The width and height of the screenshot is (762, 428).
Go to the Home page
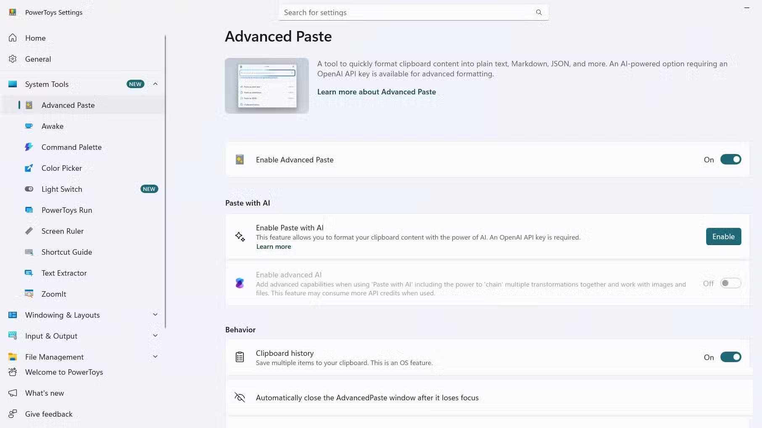[82, 38]
